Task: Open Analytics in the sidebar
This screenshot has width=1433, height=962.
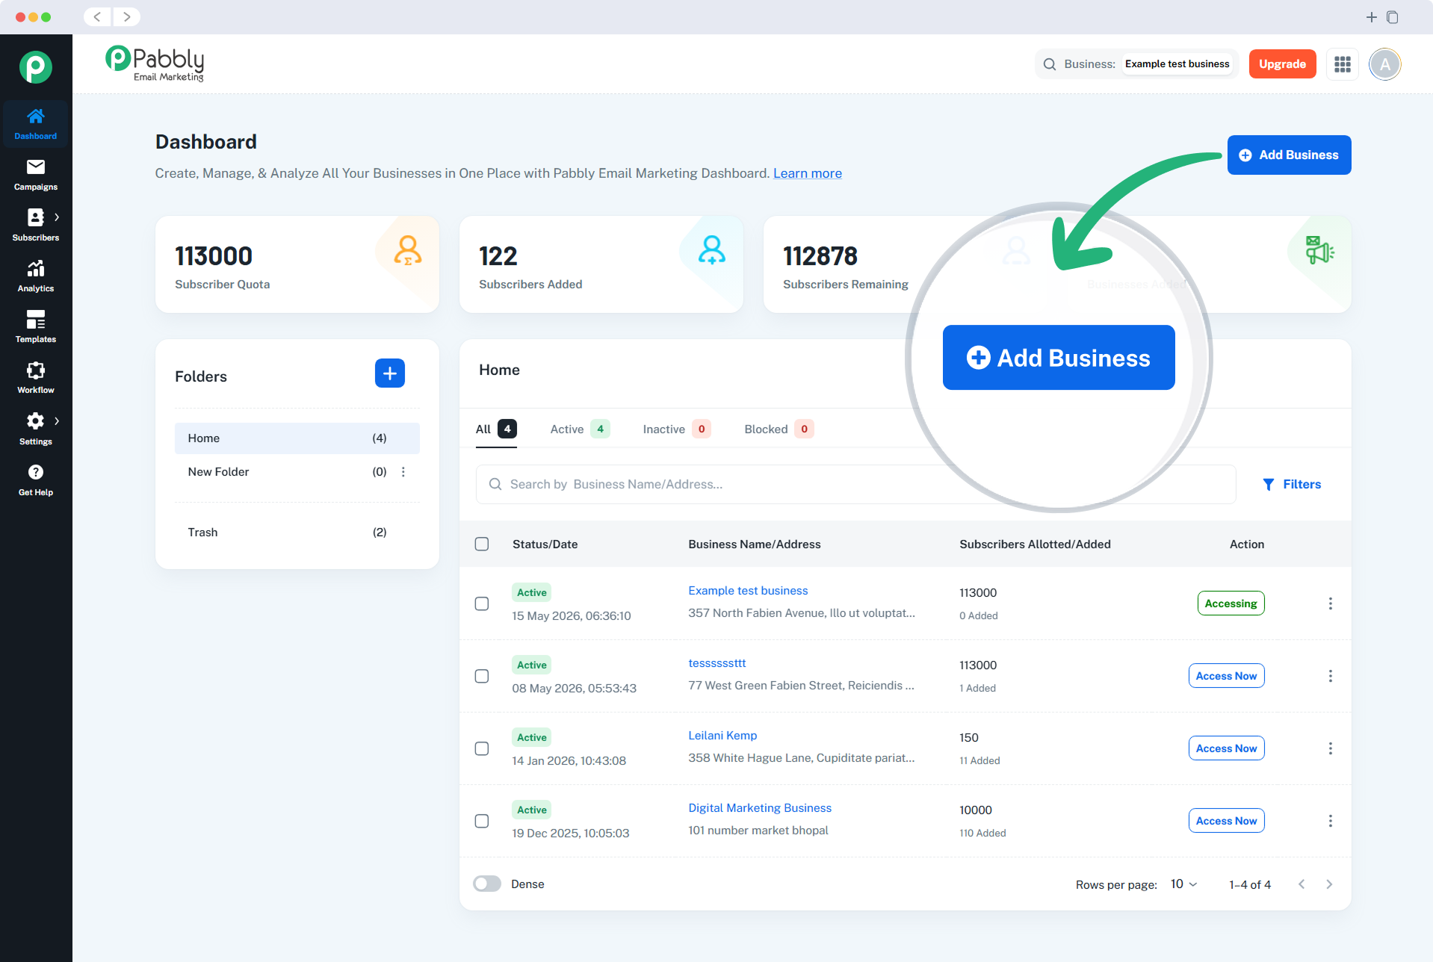Action: (36, 276)
